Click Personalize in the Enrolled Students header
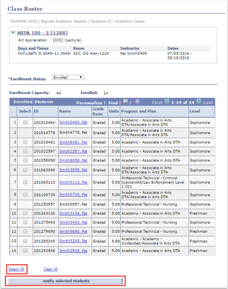This screenshot has width=228, height=289. coord(89,103)
